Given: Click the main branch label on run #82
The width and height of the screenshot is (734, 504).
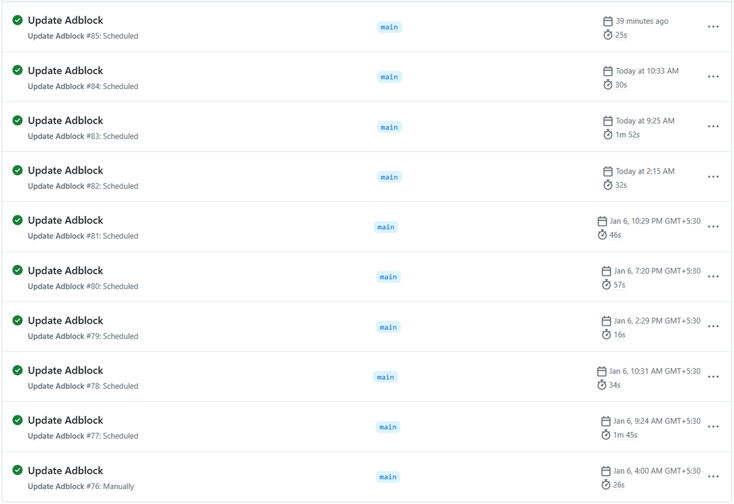Looking at the screenshot, I should click(389, 177).
